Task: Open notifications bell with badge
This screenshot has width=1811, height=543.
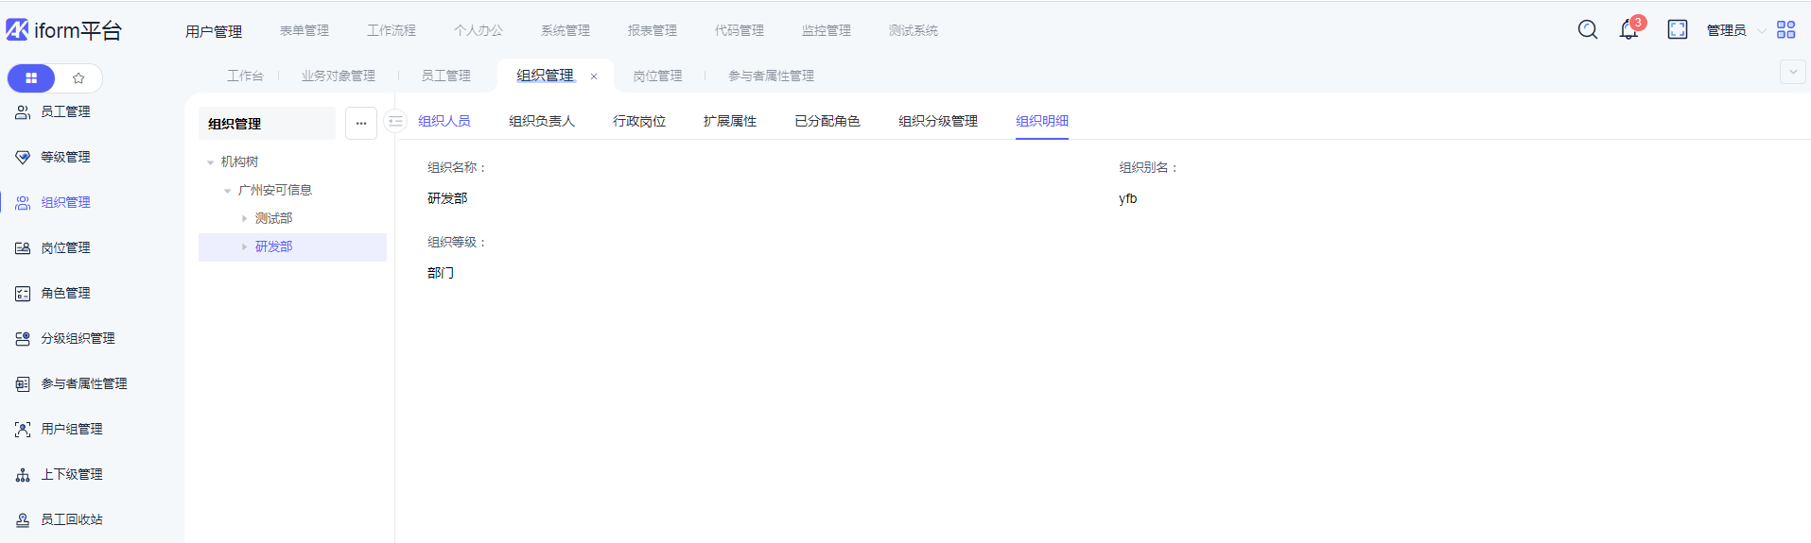Action: 1628,30
